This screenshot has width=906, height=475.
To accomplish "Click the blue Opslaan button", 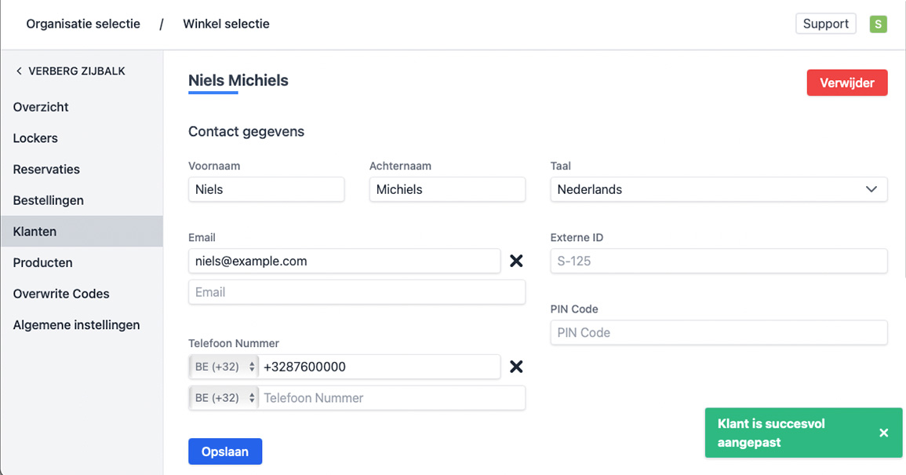I will click(225, 451).
